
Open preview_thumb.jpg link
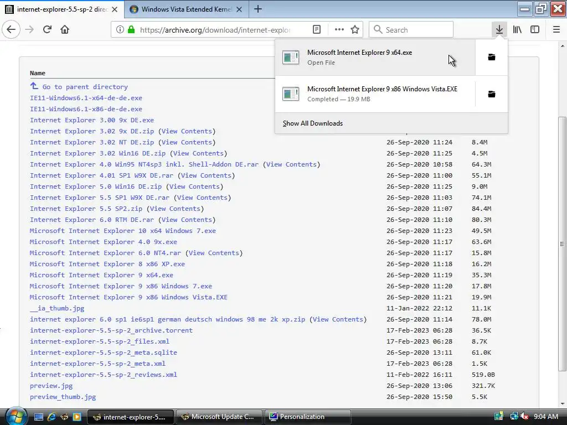click(63, 397)
